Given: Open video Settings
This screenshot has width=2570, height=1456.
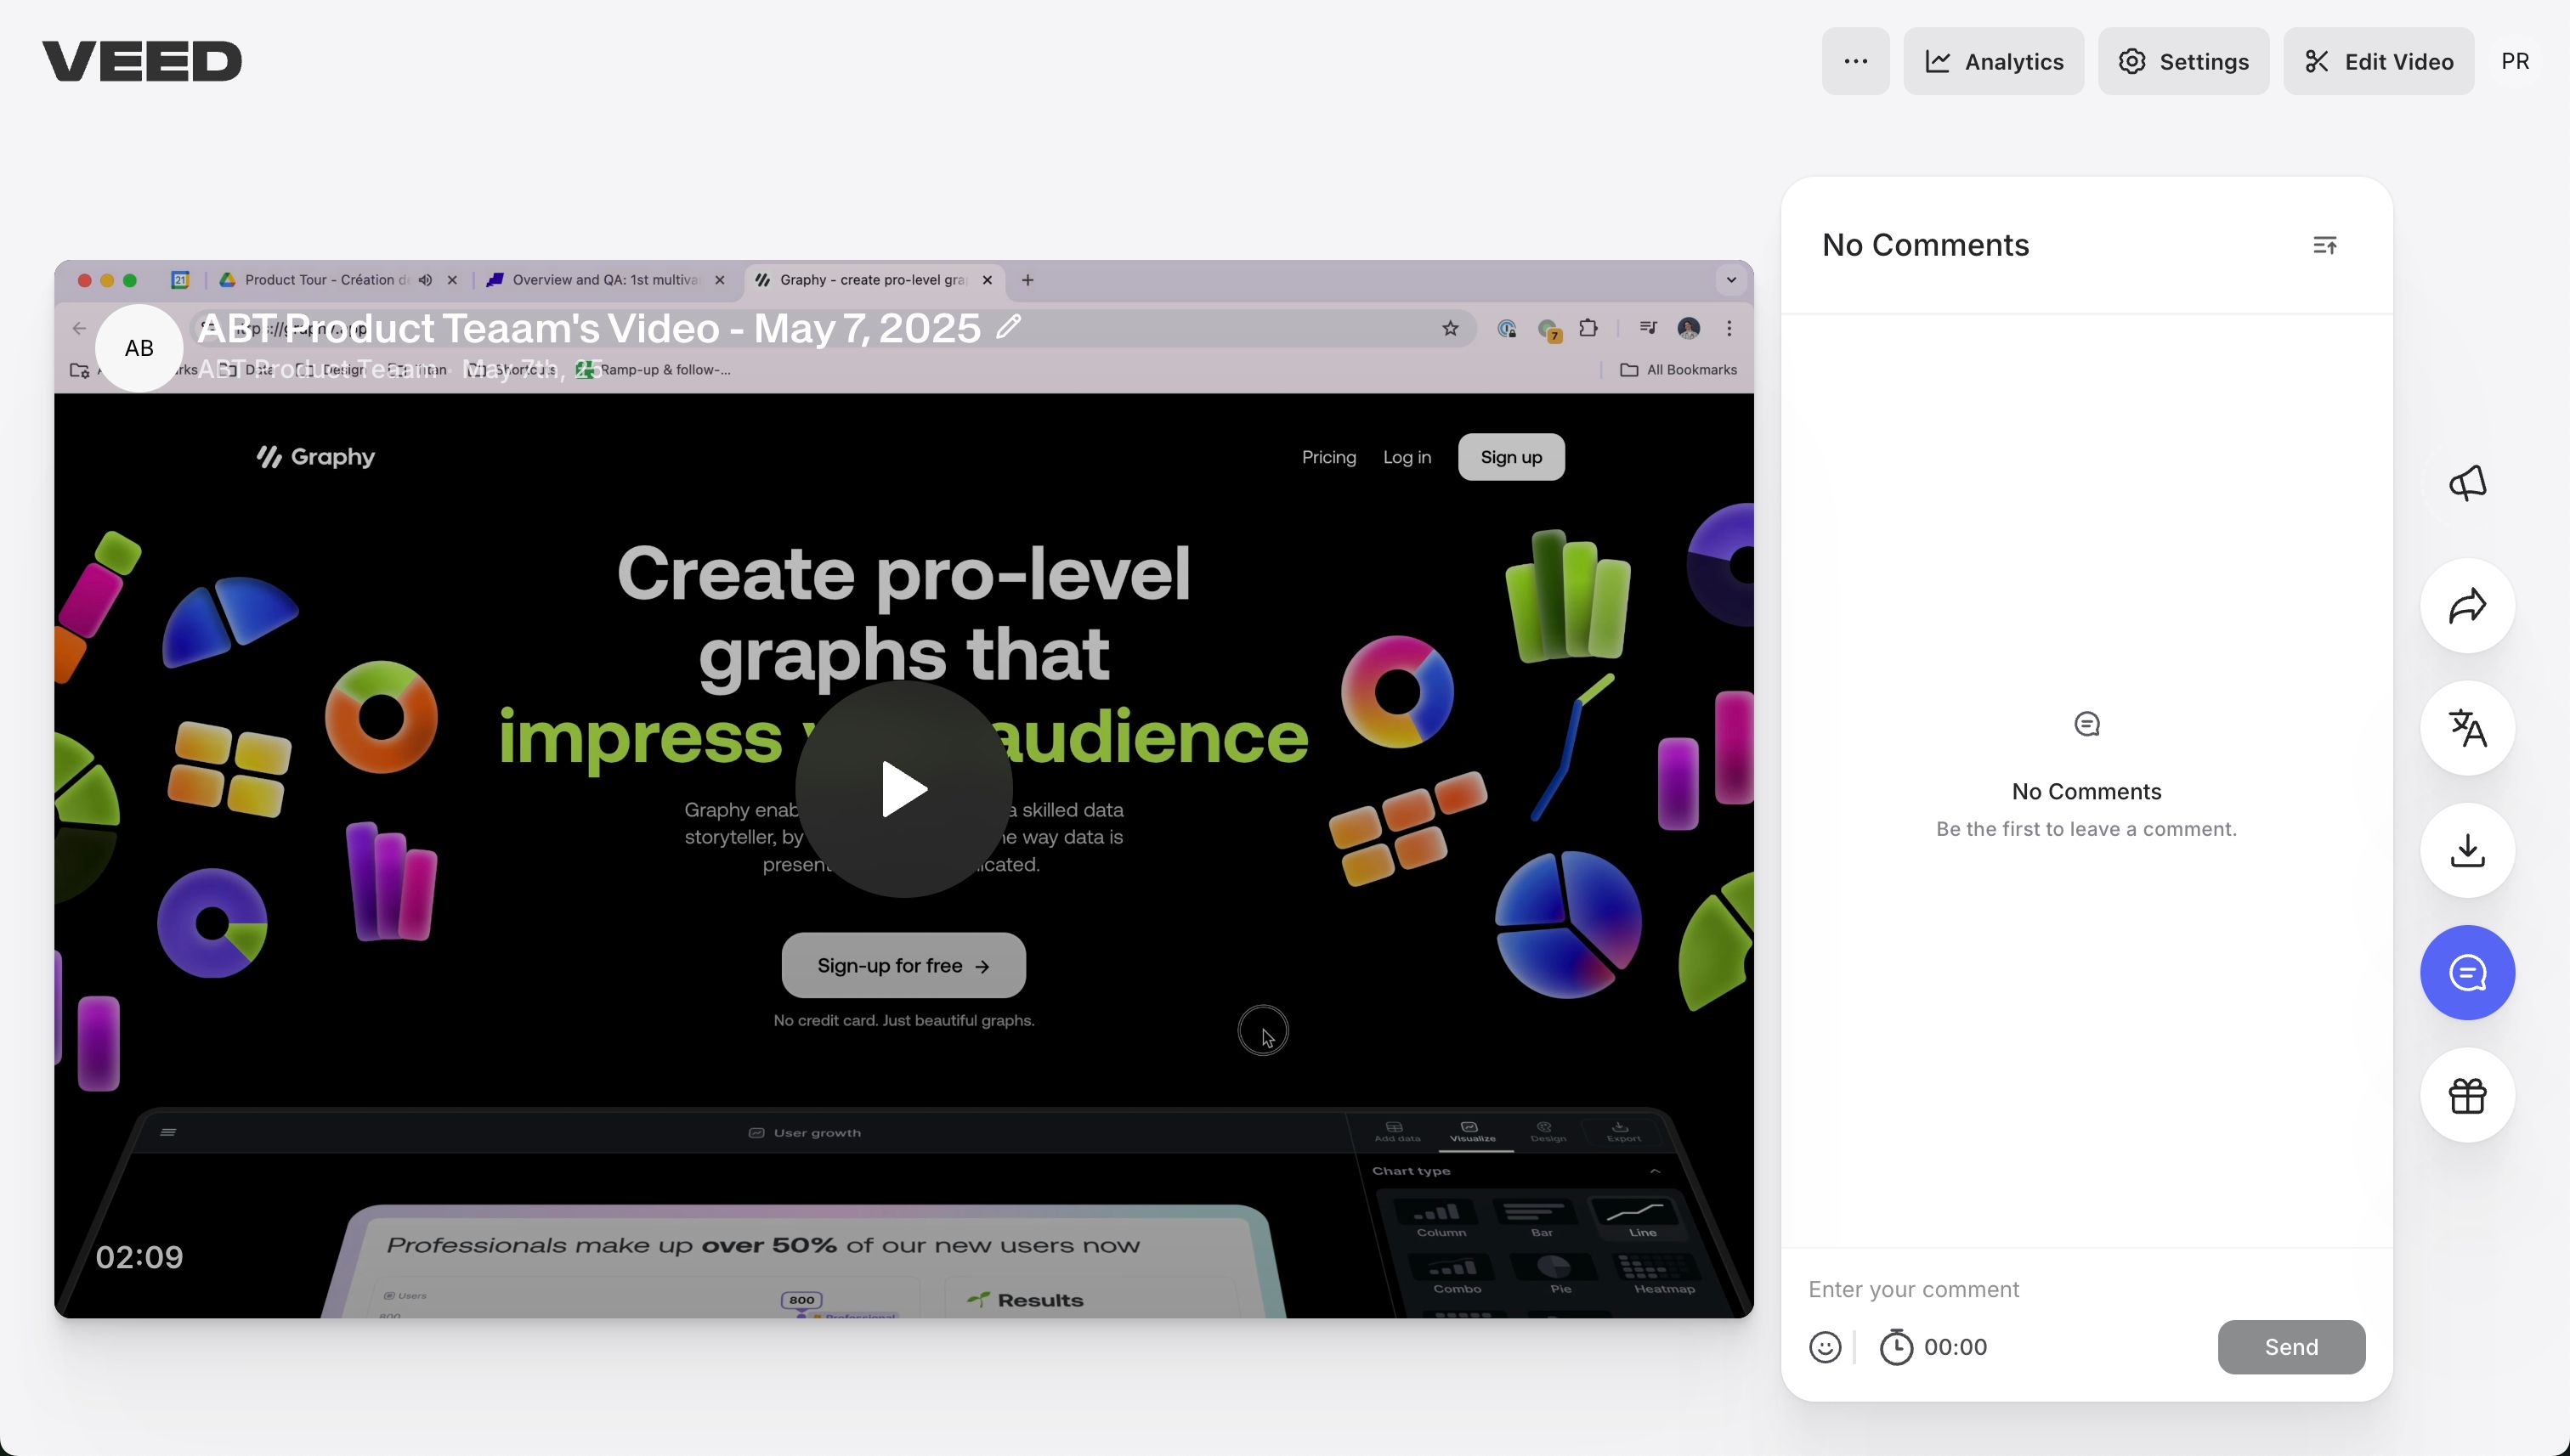Looking at the screenshot, I should pyautogui.click(x=2182, y=61).
